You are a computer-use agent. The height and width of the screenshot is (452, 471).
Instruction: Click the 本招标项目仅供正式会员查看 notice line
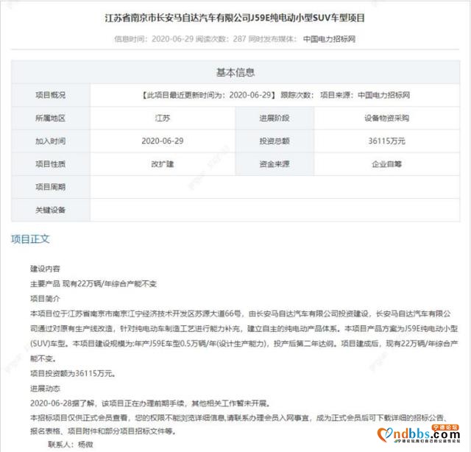(x=238, y=418)
